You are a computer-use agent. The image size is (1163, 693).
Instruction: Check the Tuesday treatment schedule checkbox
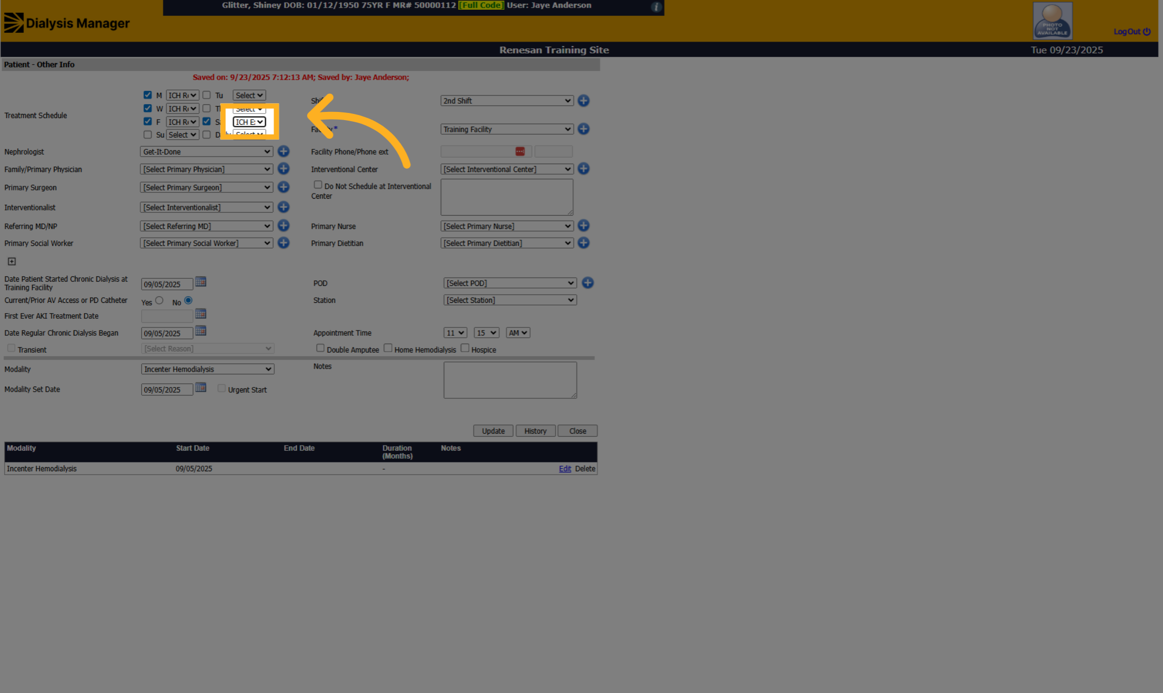coord(206,95)
